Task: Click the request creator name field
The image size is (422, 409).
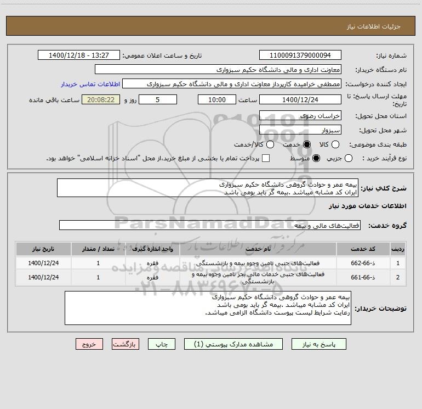Action: pos(232,83)
